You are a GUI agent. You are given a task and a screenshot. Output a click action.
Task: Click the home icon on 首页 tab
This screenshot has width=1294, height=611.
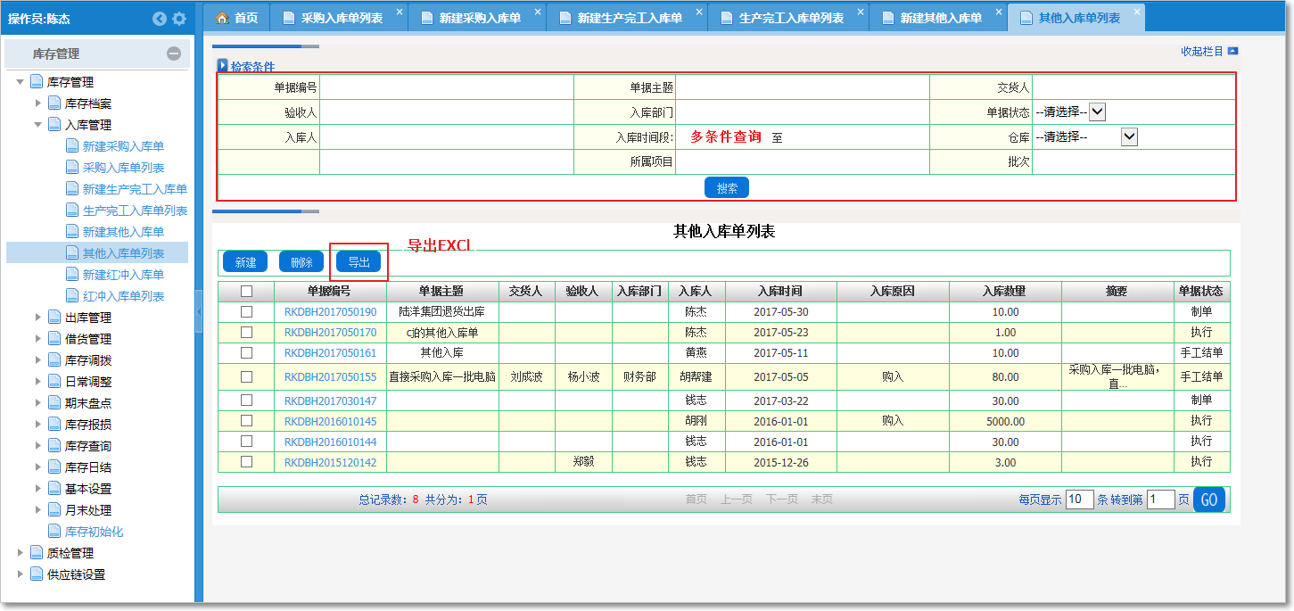point(223,18)
